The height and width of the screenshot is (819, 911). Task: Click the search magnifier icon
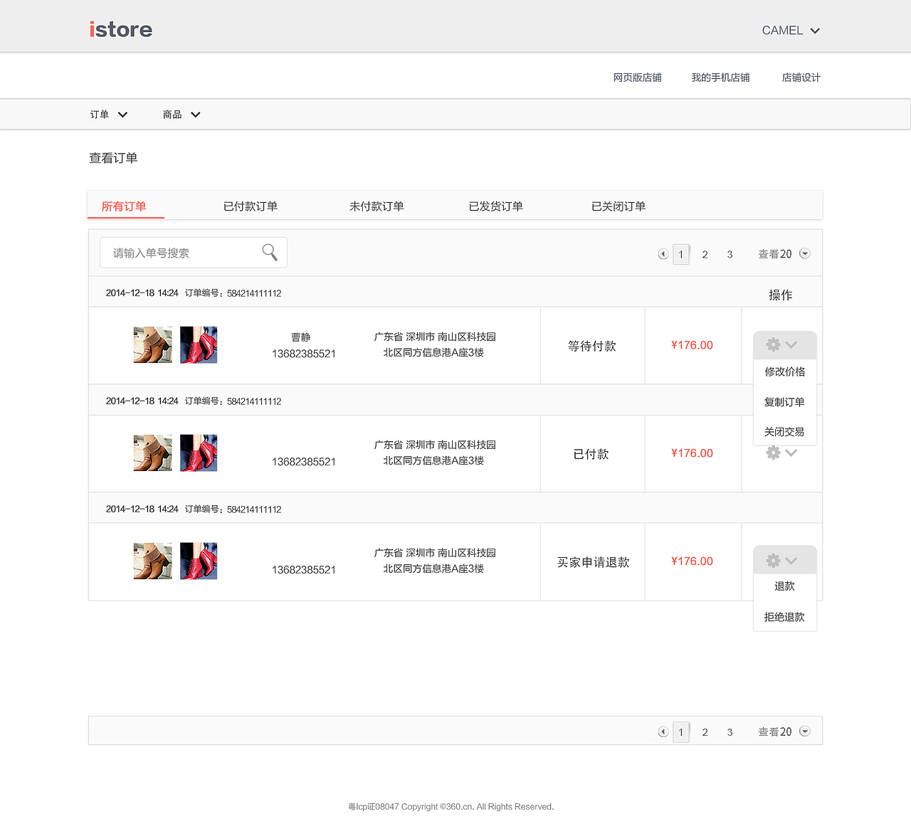(269, 252)
